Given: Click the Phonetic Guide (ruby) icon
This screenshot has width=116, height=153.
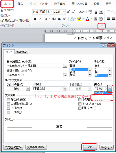Looking at the screenshot, I should 96,12.
